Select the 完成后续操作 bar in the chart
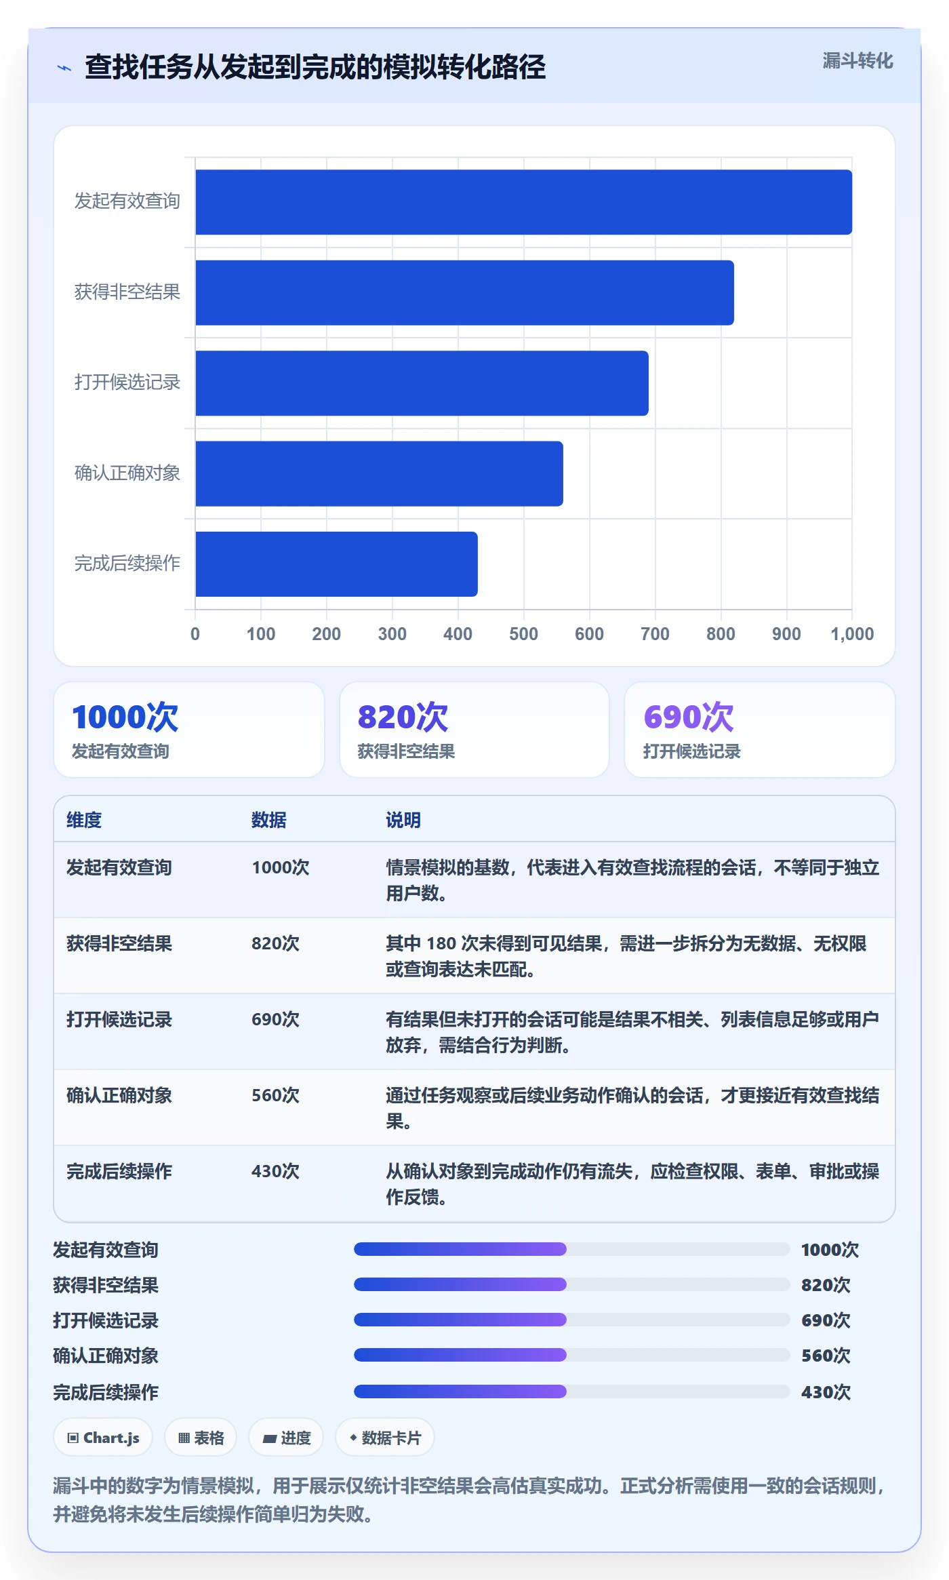 [336, 564]
